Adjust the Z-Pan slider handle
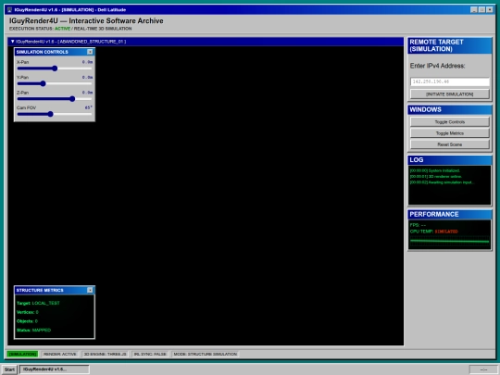 coord(72,99)
